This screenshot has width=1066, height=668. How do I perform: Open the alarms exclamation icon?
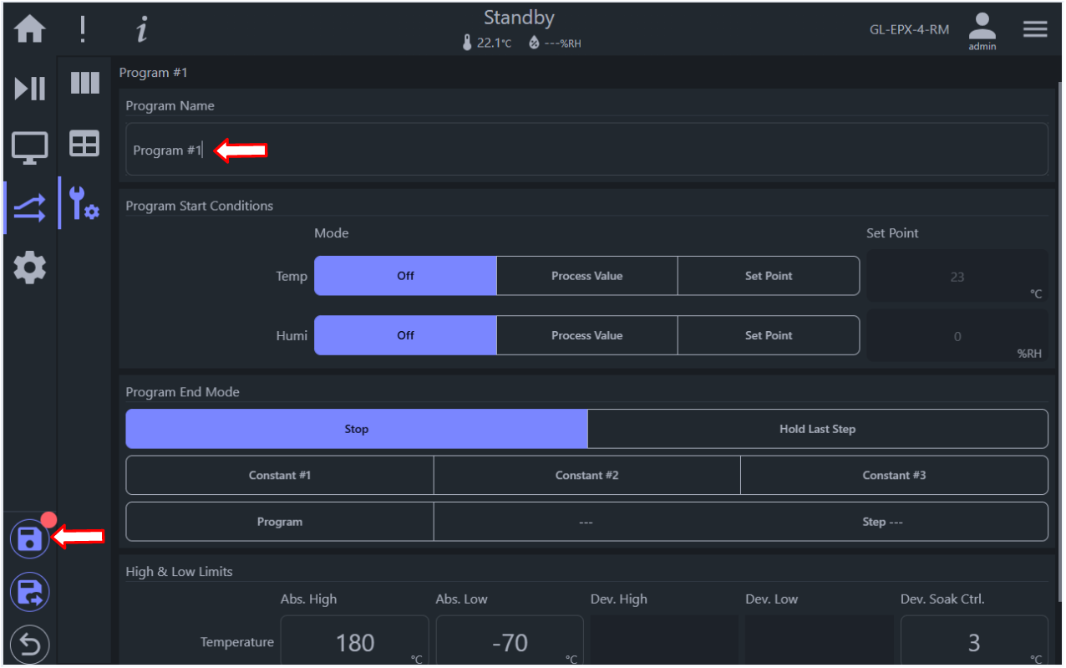pos(83,29)
